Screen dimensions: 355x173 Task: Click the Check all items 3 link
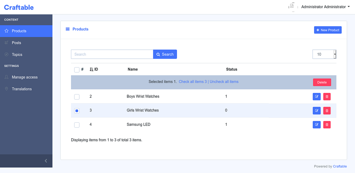coord(193,81)
